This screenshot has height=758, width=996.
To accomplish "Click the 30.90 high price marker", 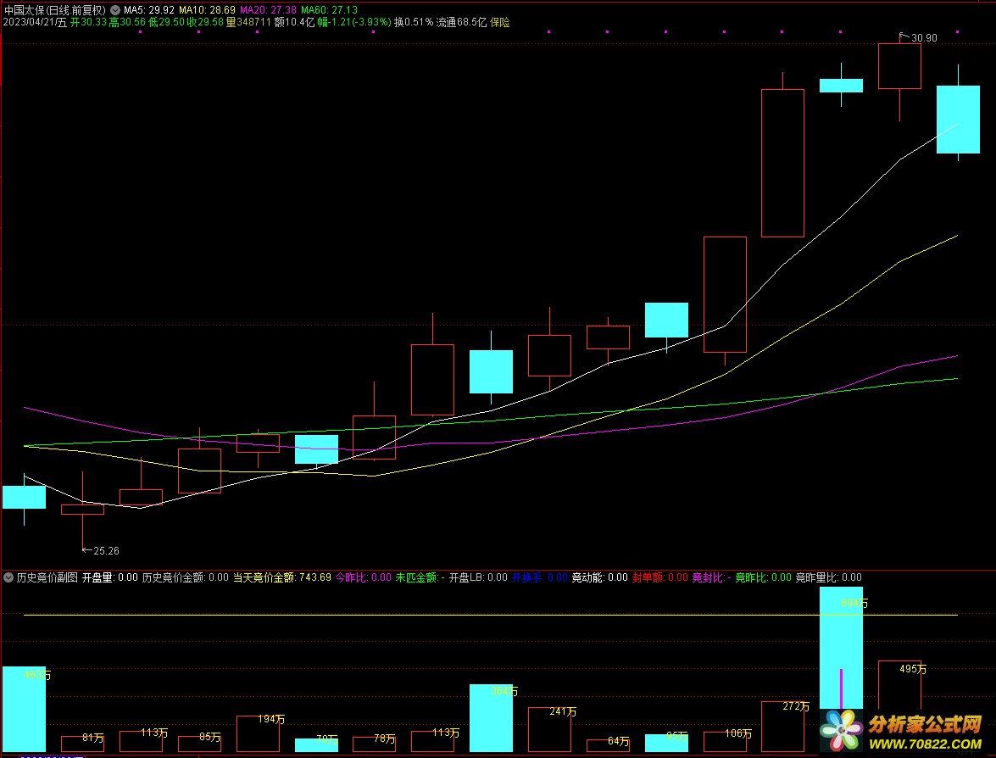I will 919,38.
